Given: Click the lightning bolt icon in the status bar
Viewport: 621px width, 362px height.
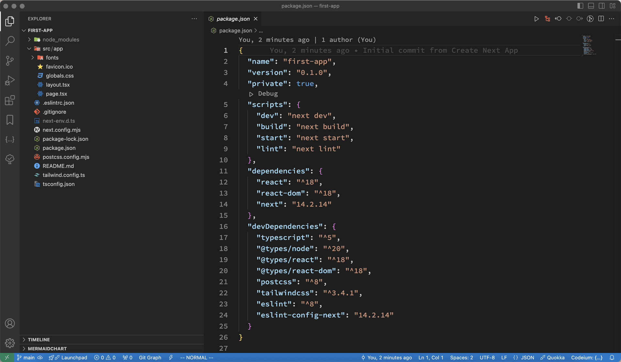Looking at the screenshot, I should click(171, 357).
